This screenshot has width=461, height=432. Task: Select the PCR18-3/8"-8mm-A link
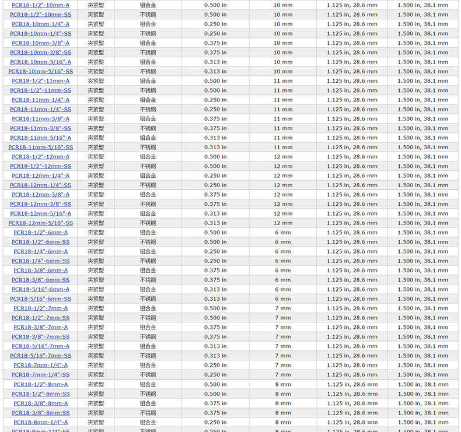click(40, 403)
